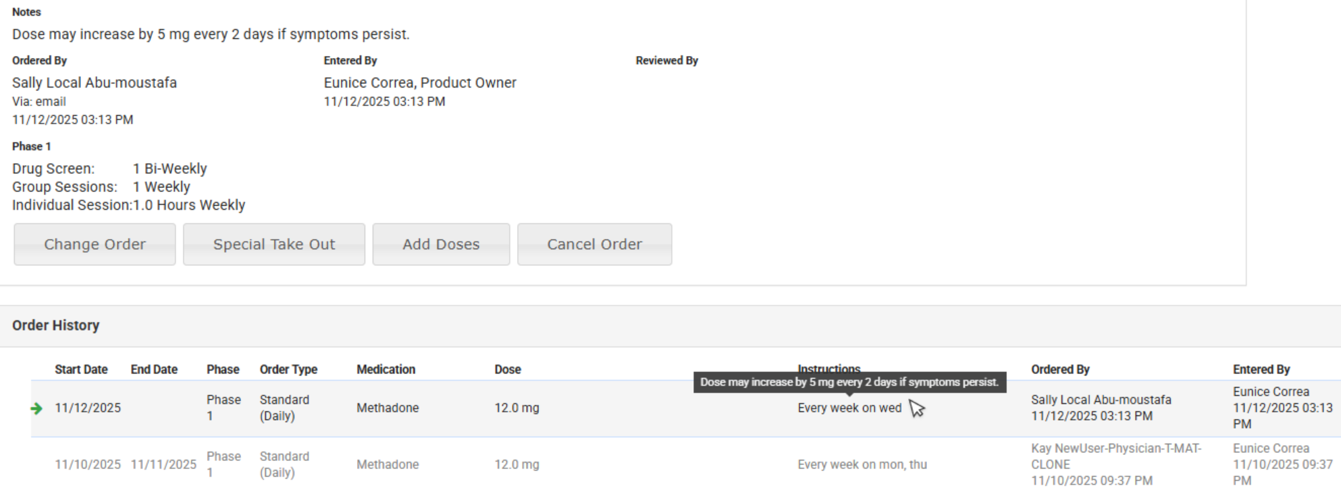The image size is (1341, 490).
Task: Click the Change Order button
Action: pyautogui.click(x=95, y=245)
